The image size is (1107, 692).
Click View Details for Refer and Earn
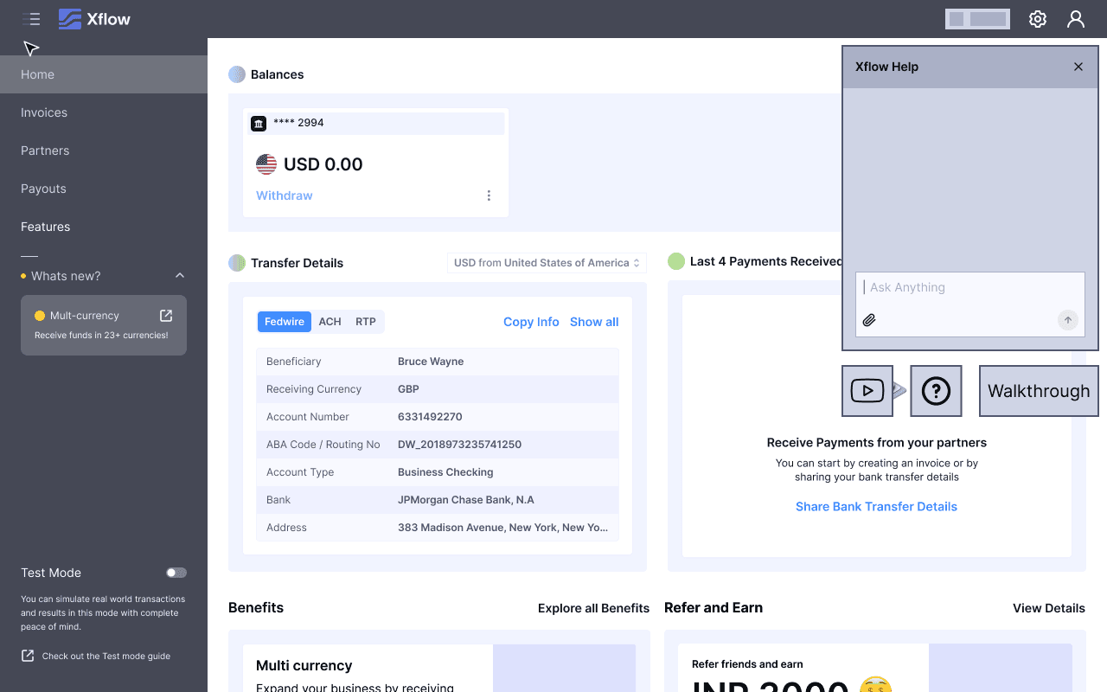[x=1049, y=608]
